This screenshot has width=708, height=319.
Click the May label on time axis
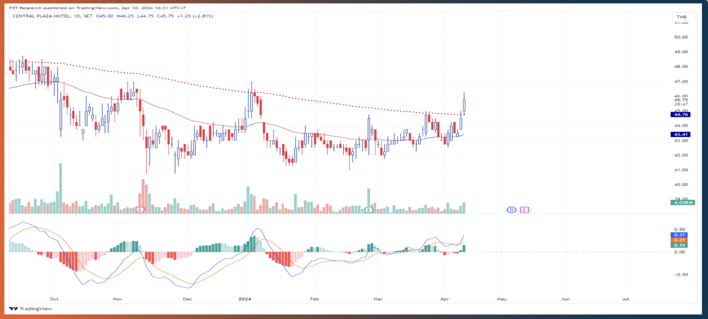(x=501, y=299)
